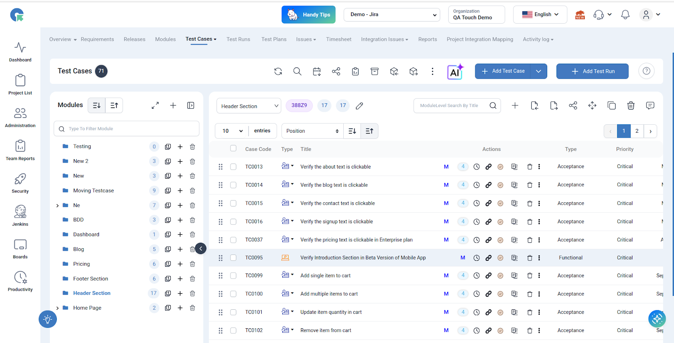Tick the checkbox for TC0095

point(233,258)
